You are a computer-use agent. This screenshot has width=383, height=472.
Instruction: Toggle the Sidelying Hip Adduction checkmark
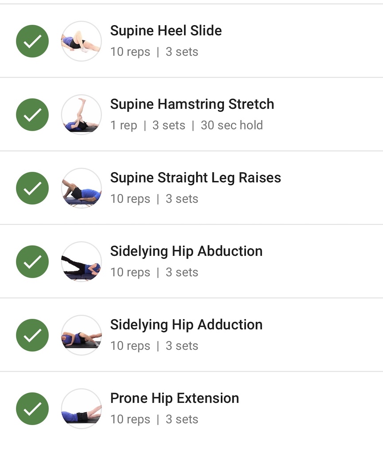pyautogui.click(x=32, y=335)
